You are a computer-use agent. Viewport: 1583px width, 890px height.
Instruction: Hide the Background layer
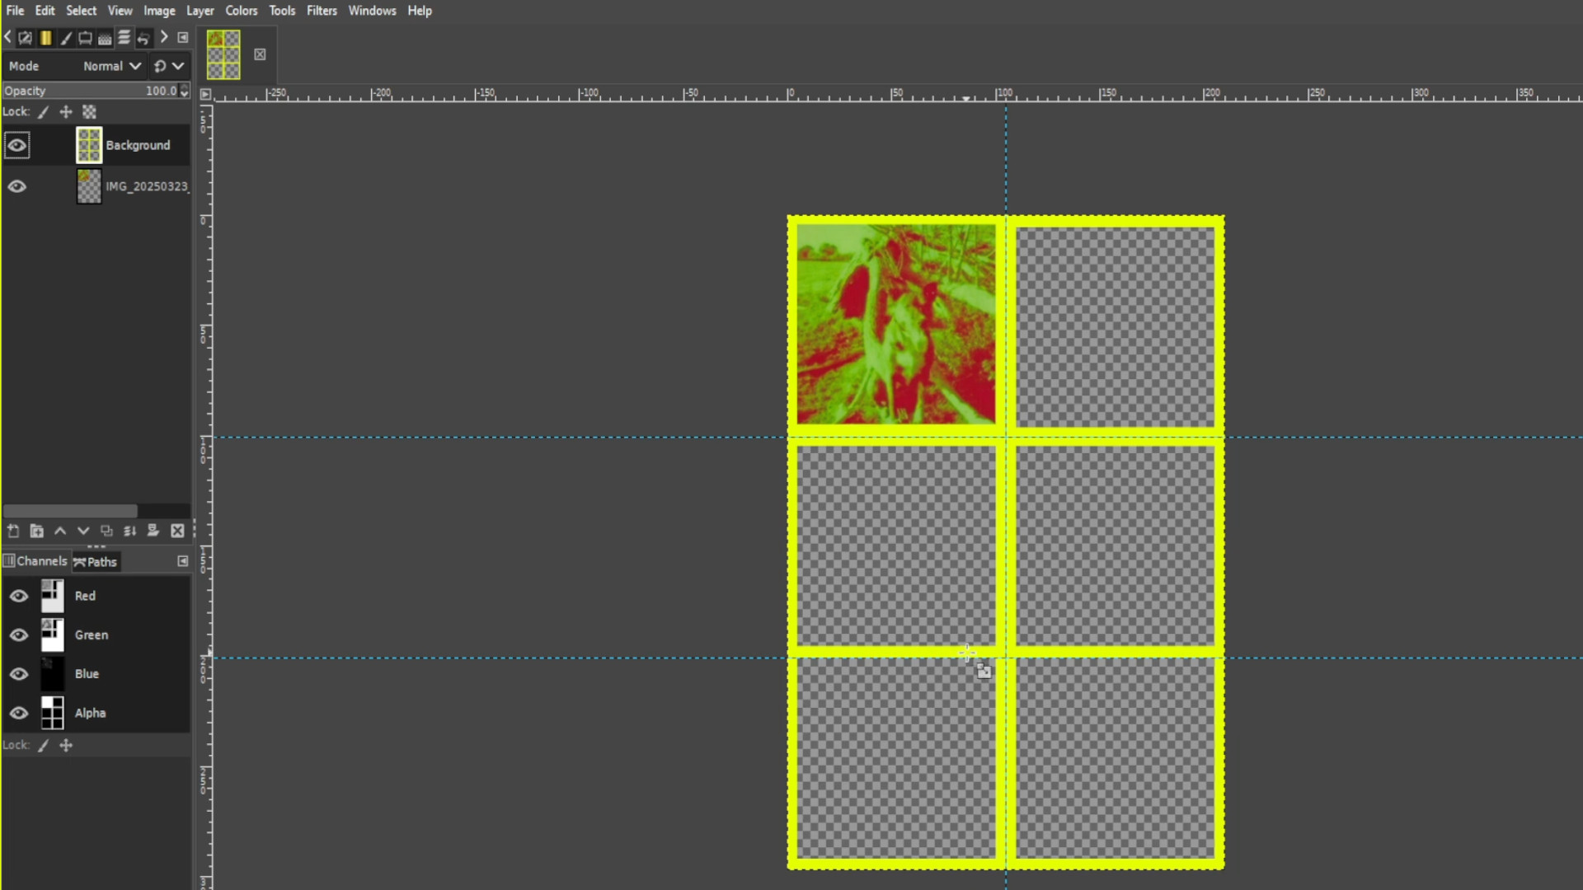[x=16, y=145]
